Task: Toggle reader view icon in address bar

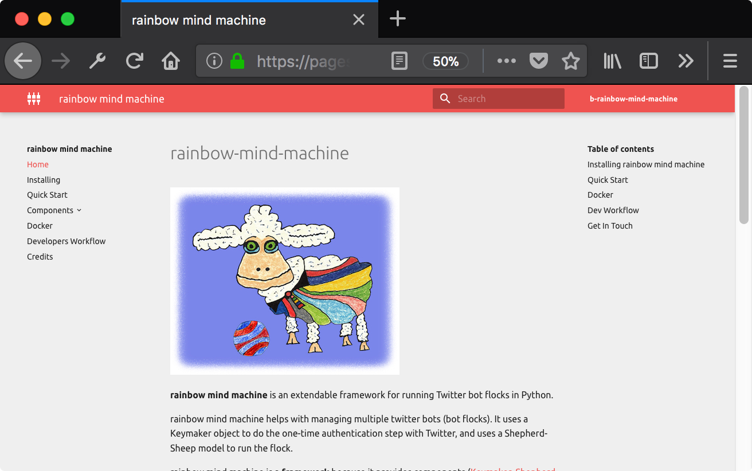Action: tap(399, 61)
